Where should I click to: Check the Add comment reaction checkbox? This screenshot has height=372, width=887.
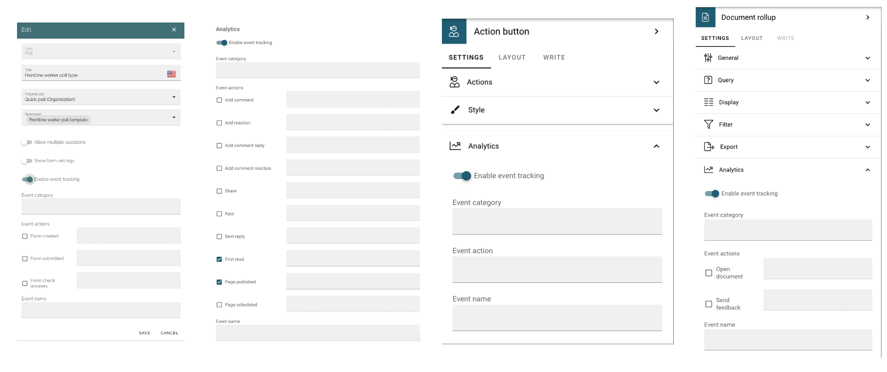point(219,169)
